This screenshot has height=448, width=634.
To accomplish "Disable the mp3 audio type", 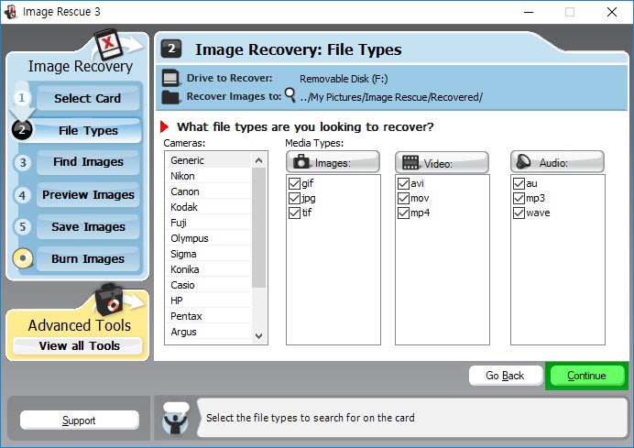I will click(519, 198).
